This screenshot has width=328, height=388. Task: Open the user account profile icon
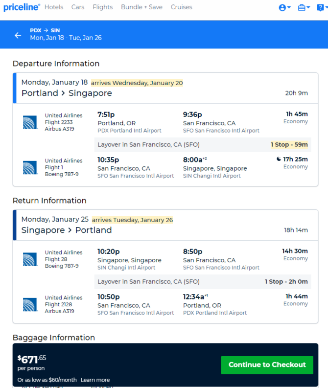(282, 8)
